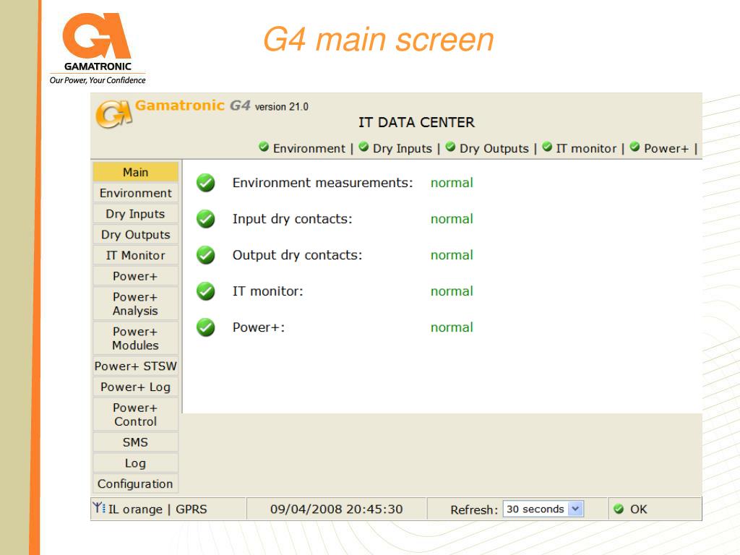Click status icon for Input dry contacts row
The height and width of the screenshot is (555, 740).
206,219
